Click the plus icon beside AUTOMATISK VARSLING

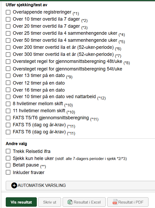(14, 185)
